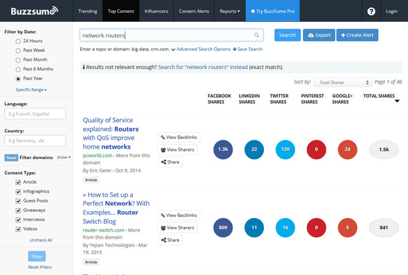Open the help question mark icon
The image size is (408, 275).
pyautogui.click(x=371, y=11)
